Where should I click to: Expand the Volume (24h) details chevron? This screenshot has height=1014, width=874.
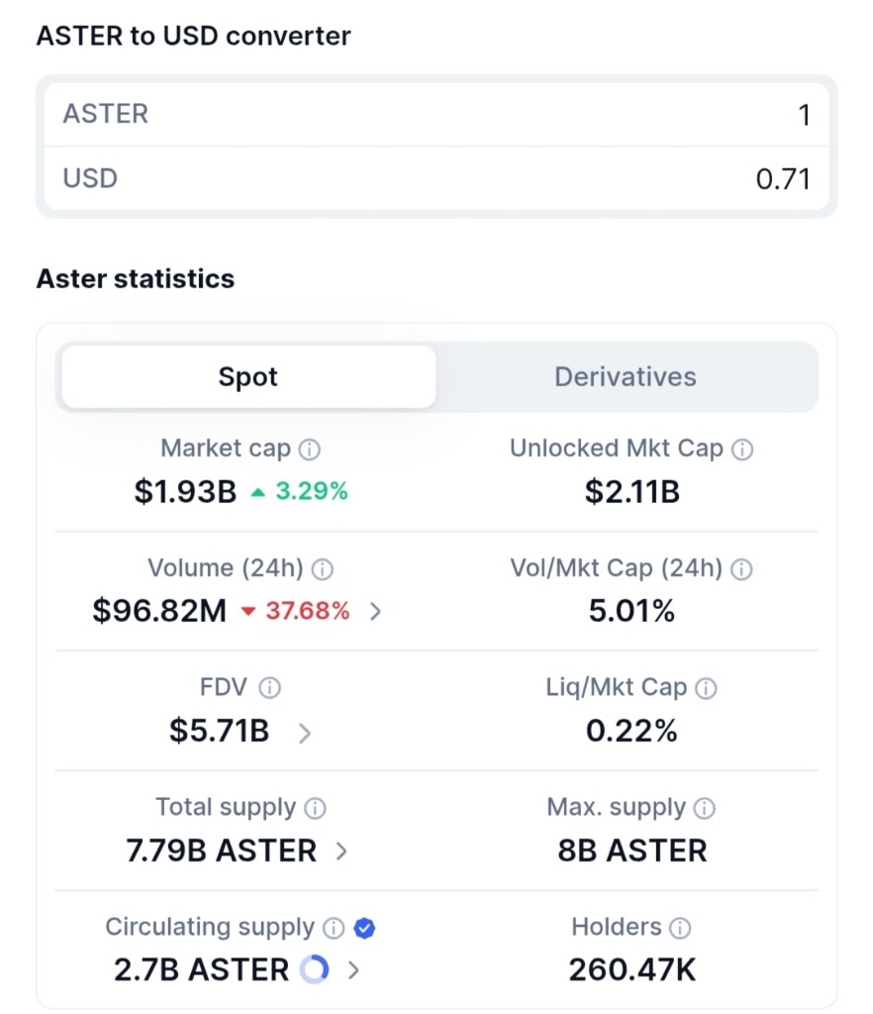[x=375, y=611]
